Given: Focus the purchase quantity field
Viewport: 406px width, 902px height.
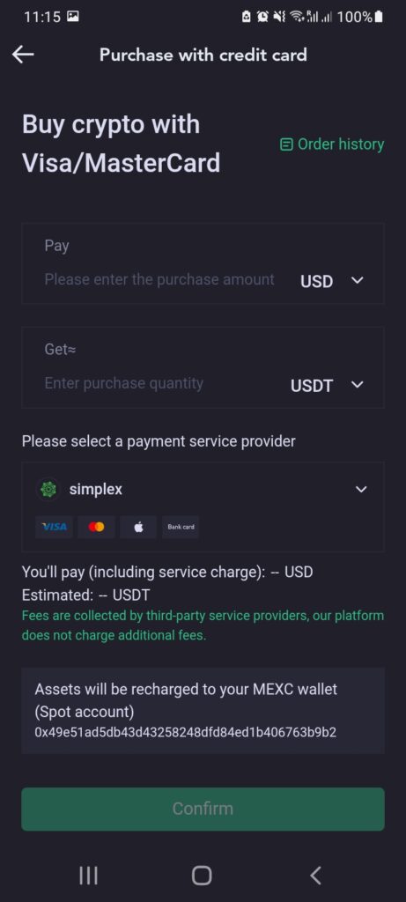Looking at the screenshot, I should click(x=123, y=384).
